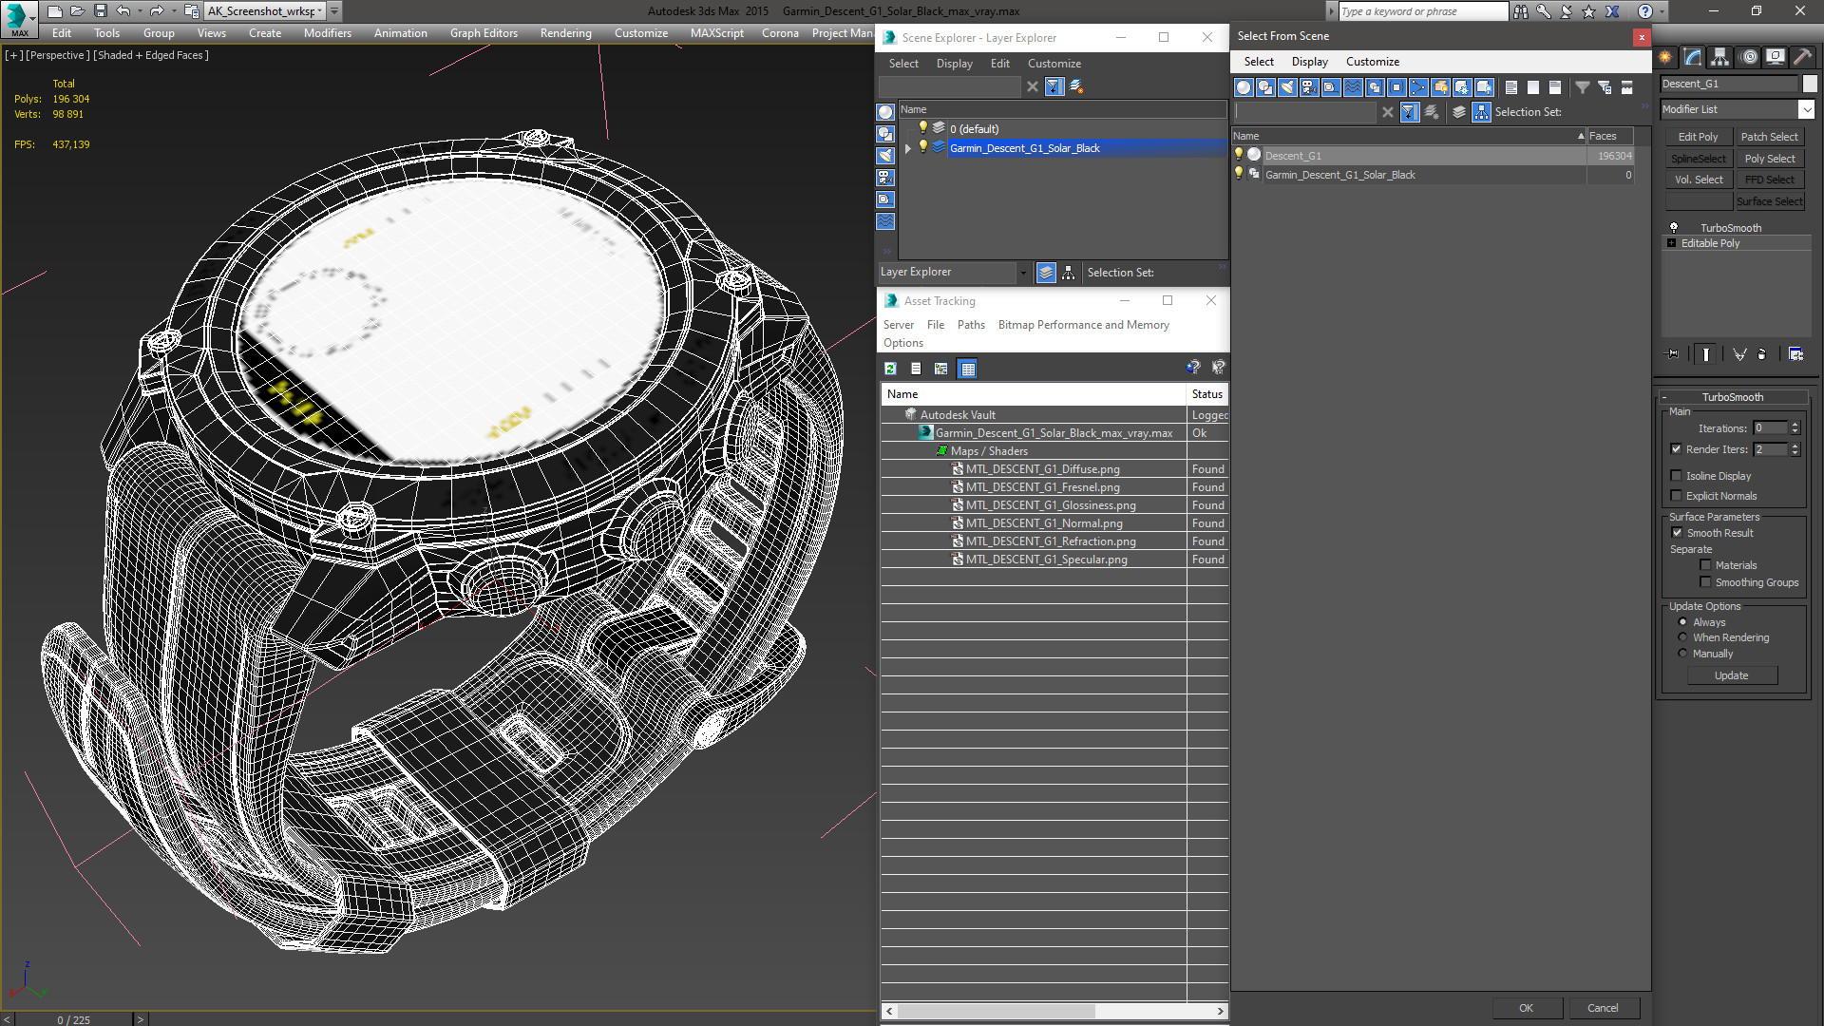Image resolution: width=1824 pixels, height=1026 pixels.
Task: Open the Modifier List dropdown
Action: pyautogui.click(x=1806, y=109)
